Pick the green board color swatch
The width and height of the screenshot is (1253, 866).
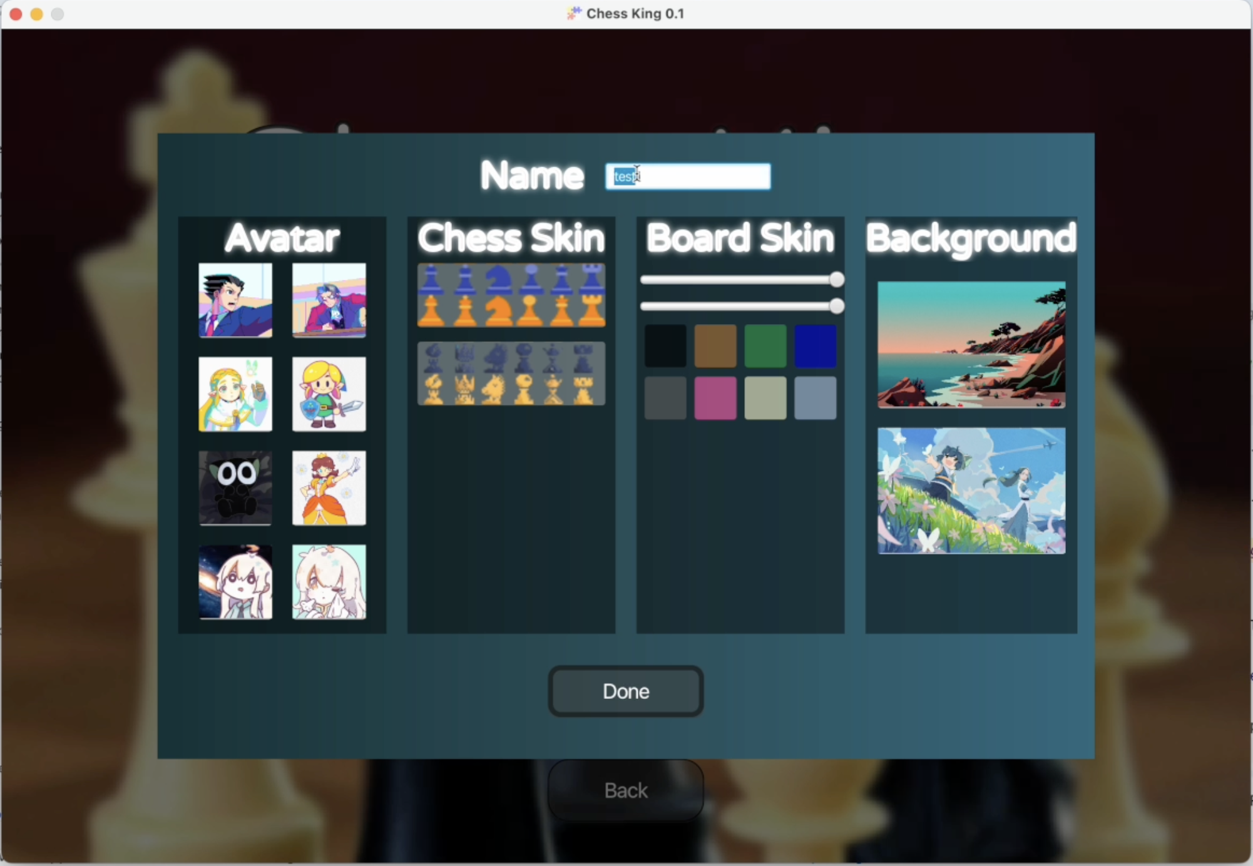pos(765,346)
